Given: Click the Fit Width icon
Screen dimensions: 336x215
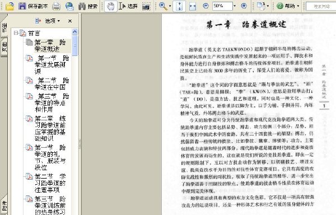Looking at the screenshot, I should (193, 6).
